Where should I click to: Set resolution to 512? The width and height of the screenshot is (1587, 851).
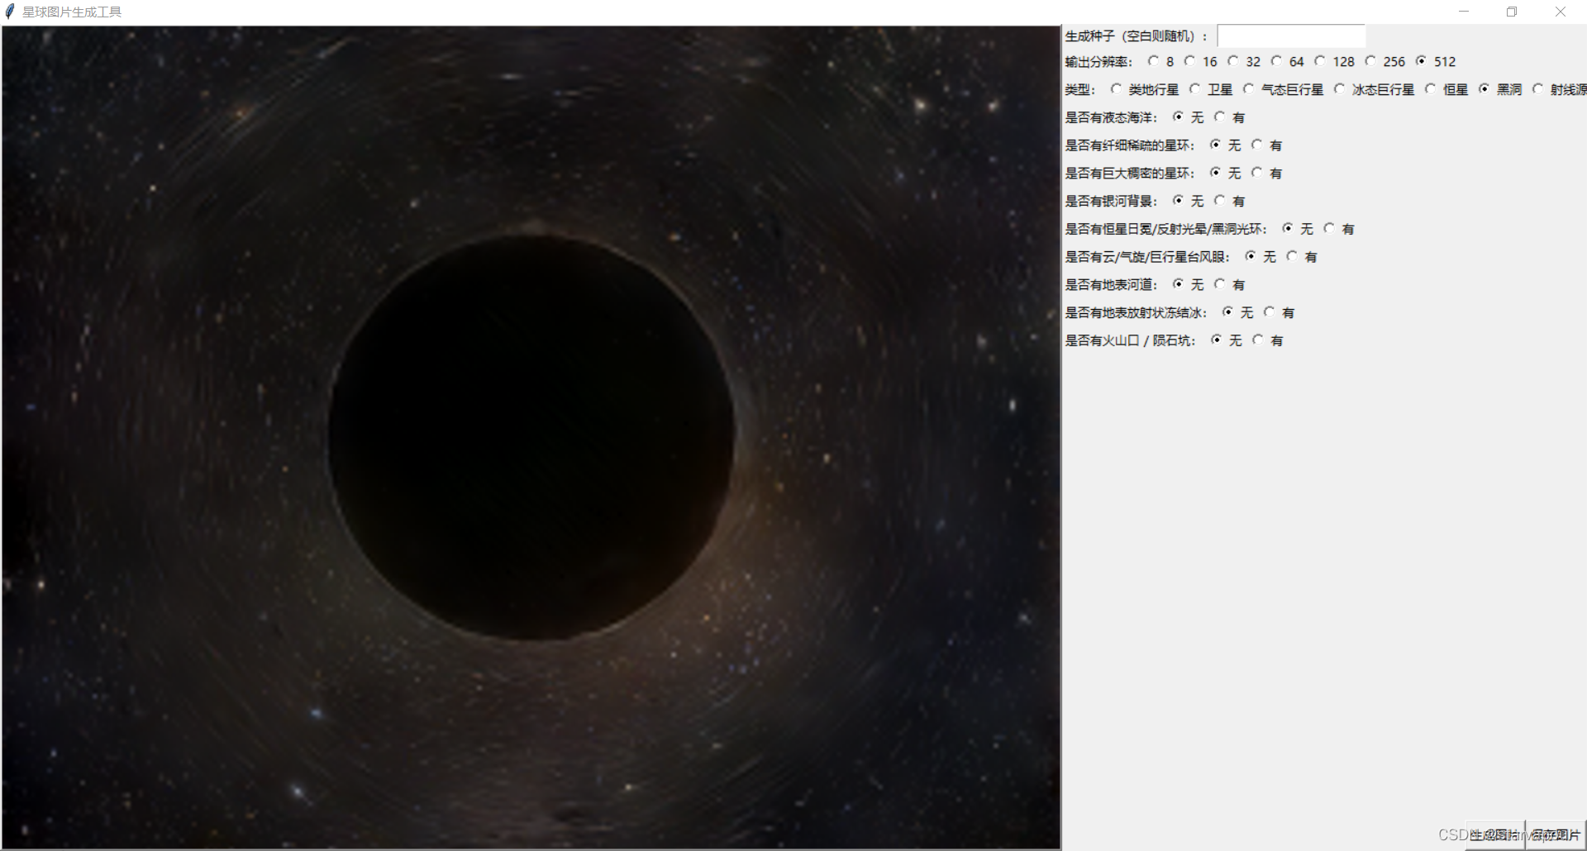coord(1421,61)
